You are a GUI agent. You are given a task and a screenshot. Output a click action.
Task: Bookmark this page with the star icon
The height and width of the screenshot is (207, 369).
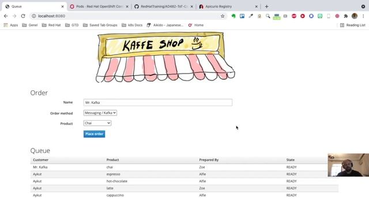[x=223, y=16]
